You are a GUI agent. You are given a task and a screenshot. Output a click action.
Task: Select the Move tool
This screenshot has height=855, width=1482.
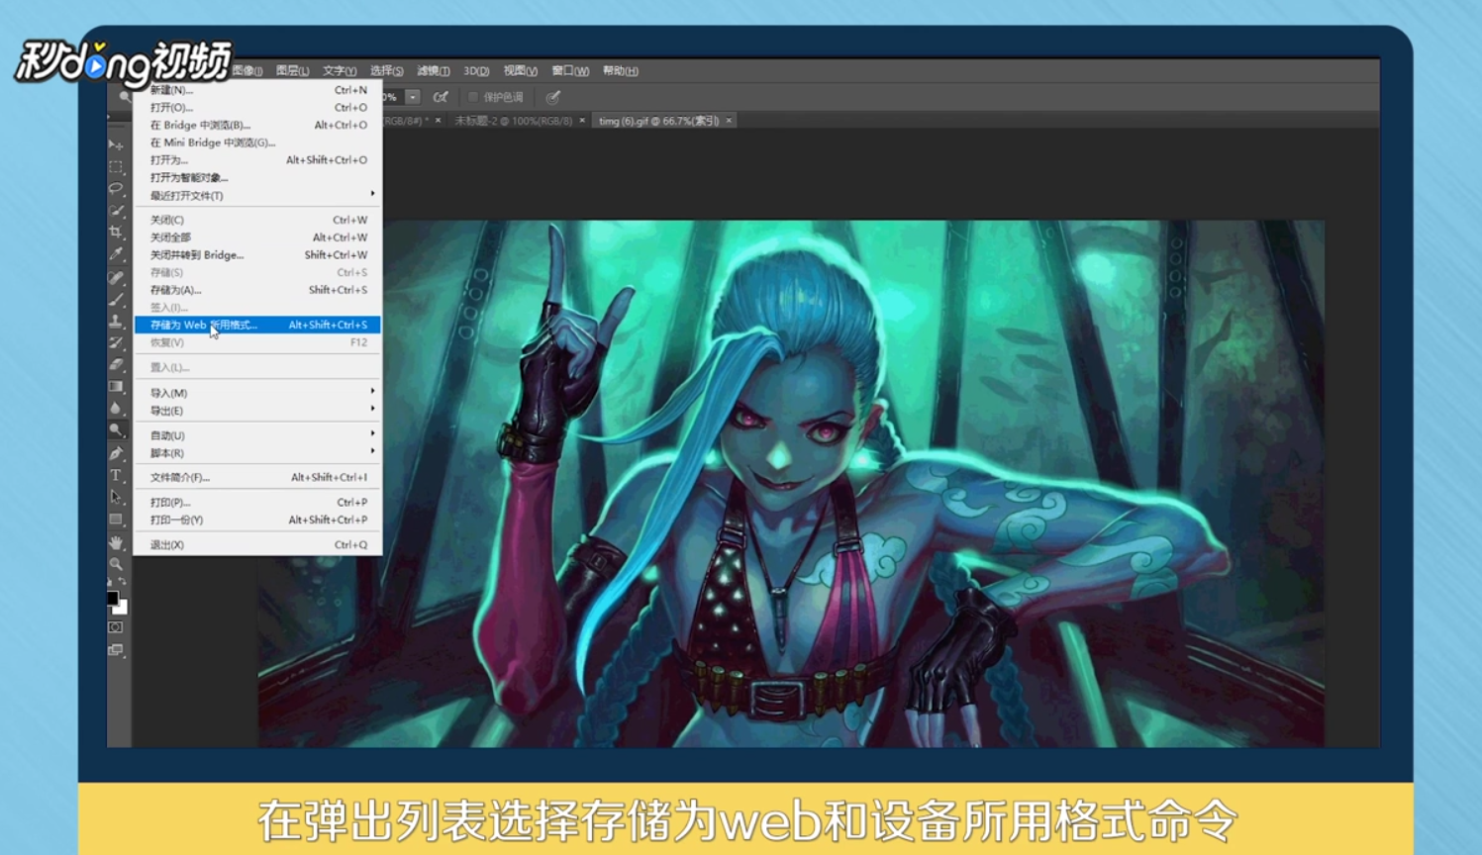click(116, 144)
